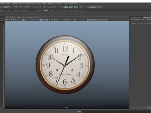Select by object type mode icon
Image resolution: width=151 pixels, height=113 pixels.
pos(6,7)
